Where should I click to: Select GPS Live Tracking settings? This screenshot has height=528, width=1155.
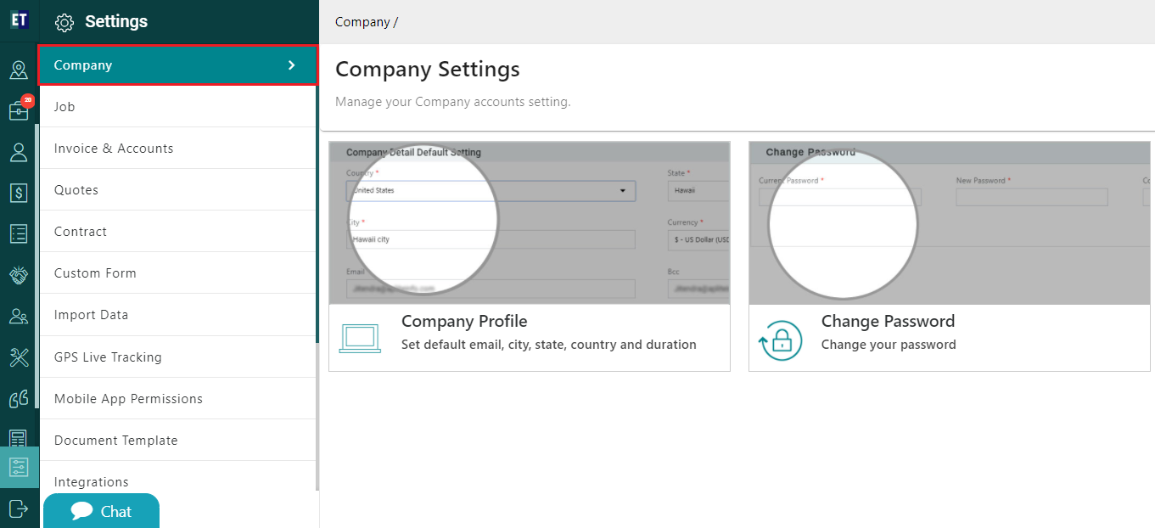(178, 357)
